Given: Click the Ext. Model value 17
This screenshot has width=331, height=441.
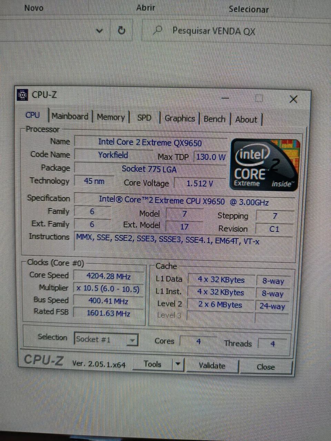Looking at the screenshot, I should coord(184,227).
